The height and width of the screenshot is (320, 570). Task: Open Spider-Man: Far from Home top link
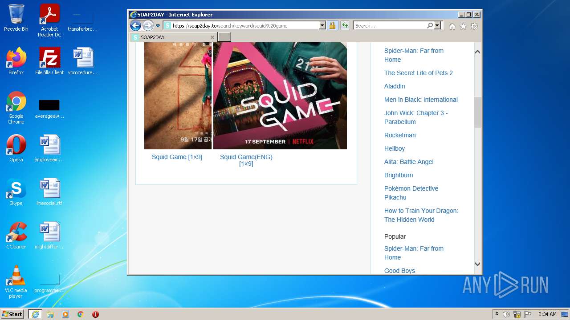[x=414, y=55]
